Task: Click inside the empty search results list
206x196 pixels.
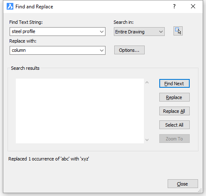Action: [x=80, y=111]
